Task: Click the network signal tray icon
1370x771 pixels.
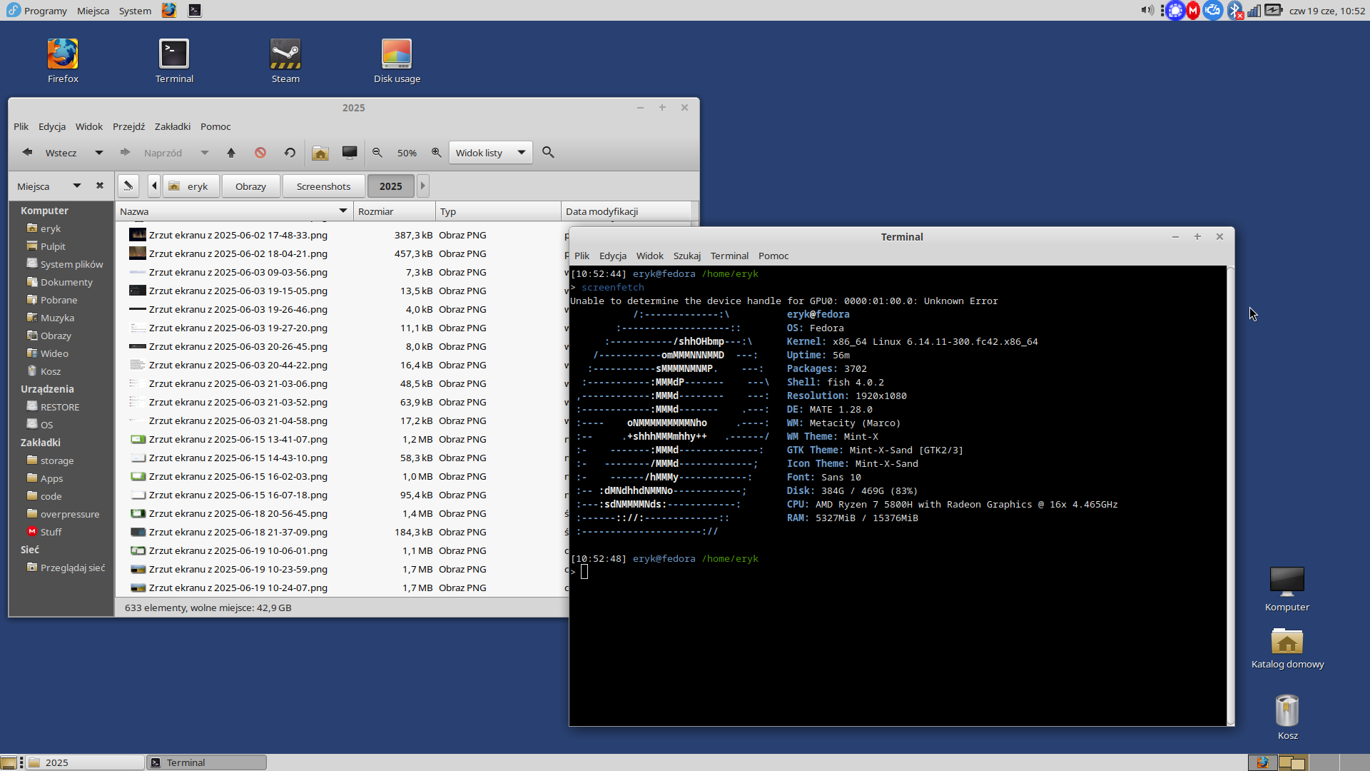Action: tap(1254, 10)
